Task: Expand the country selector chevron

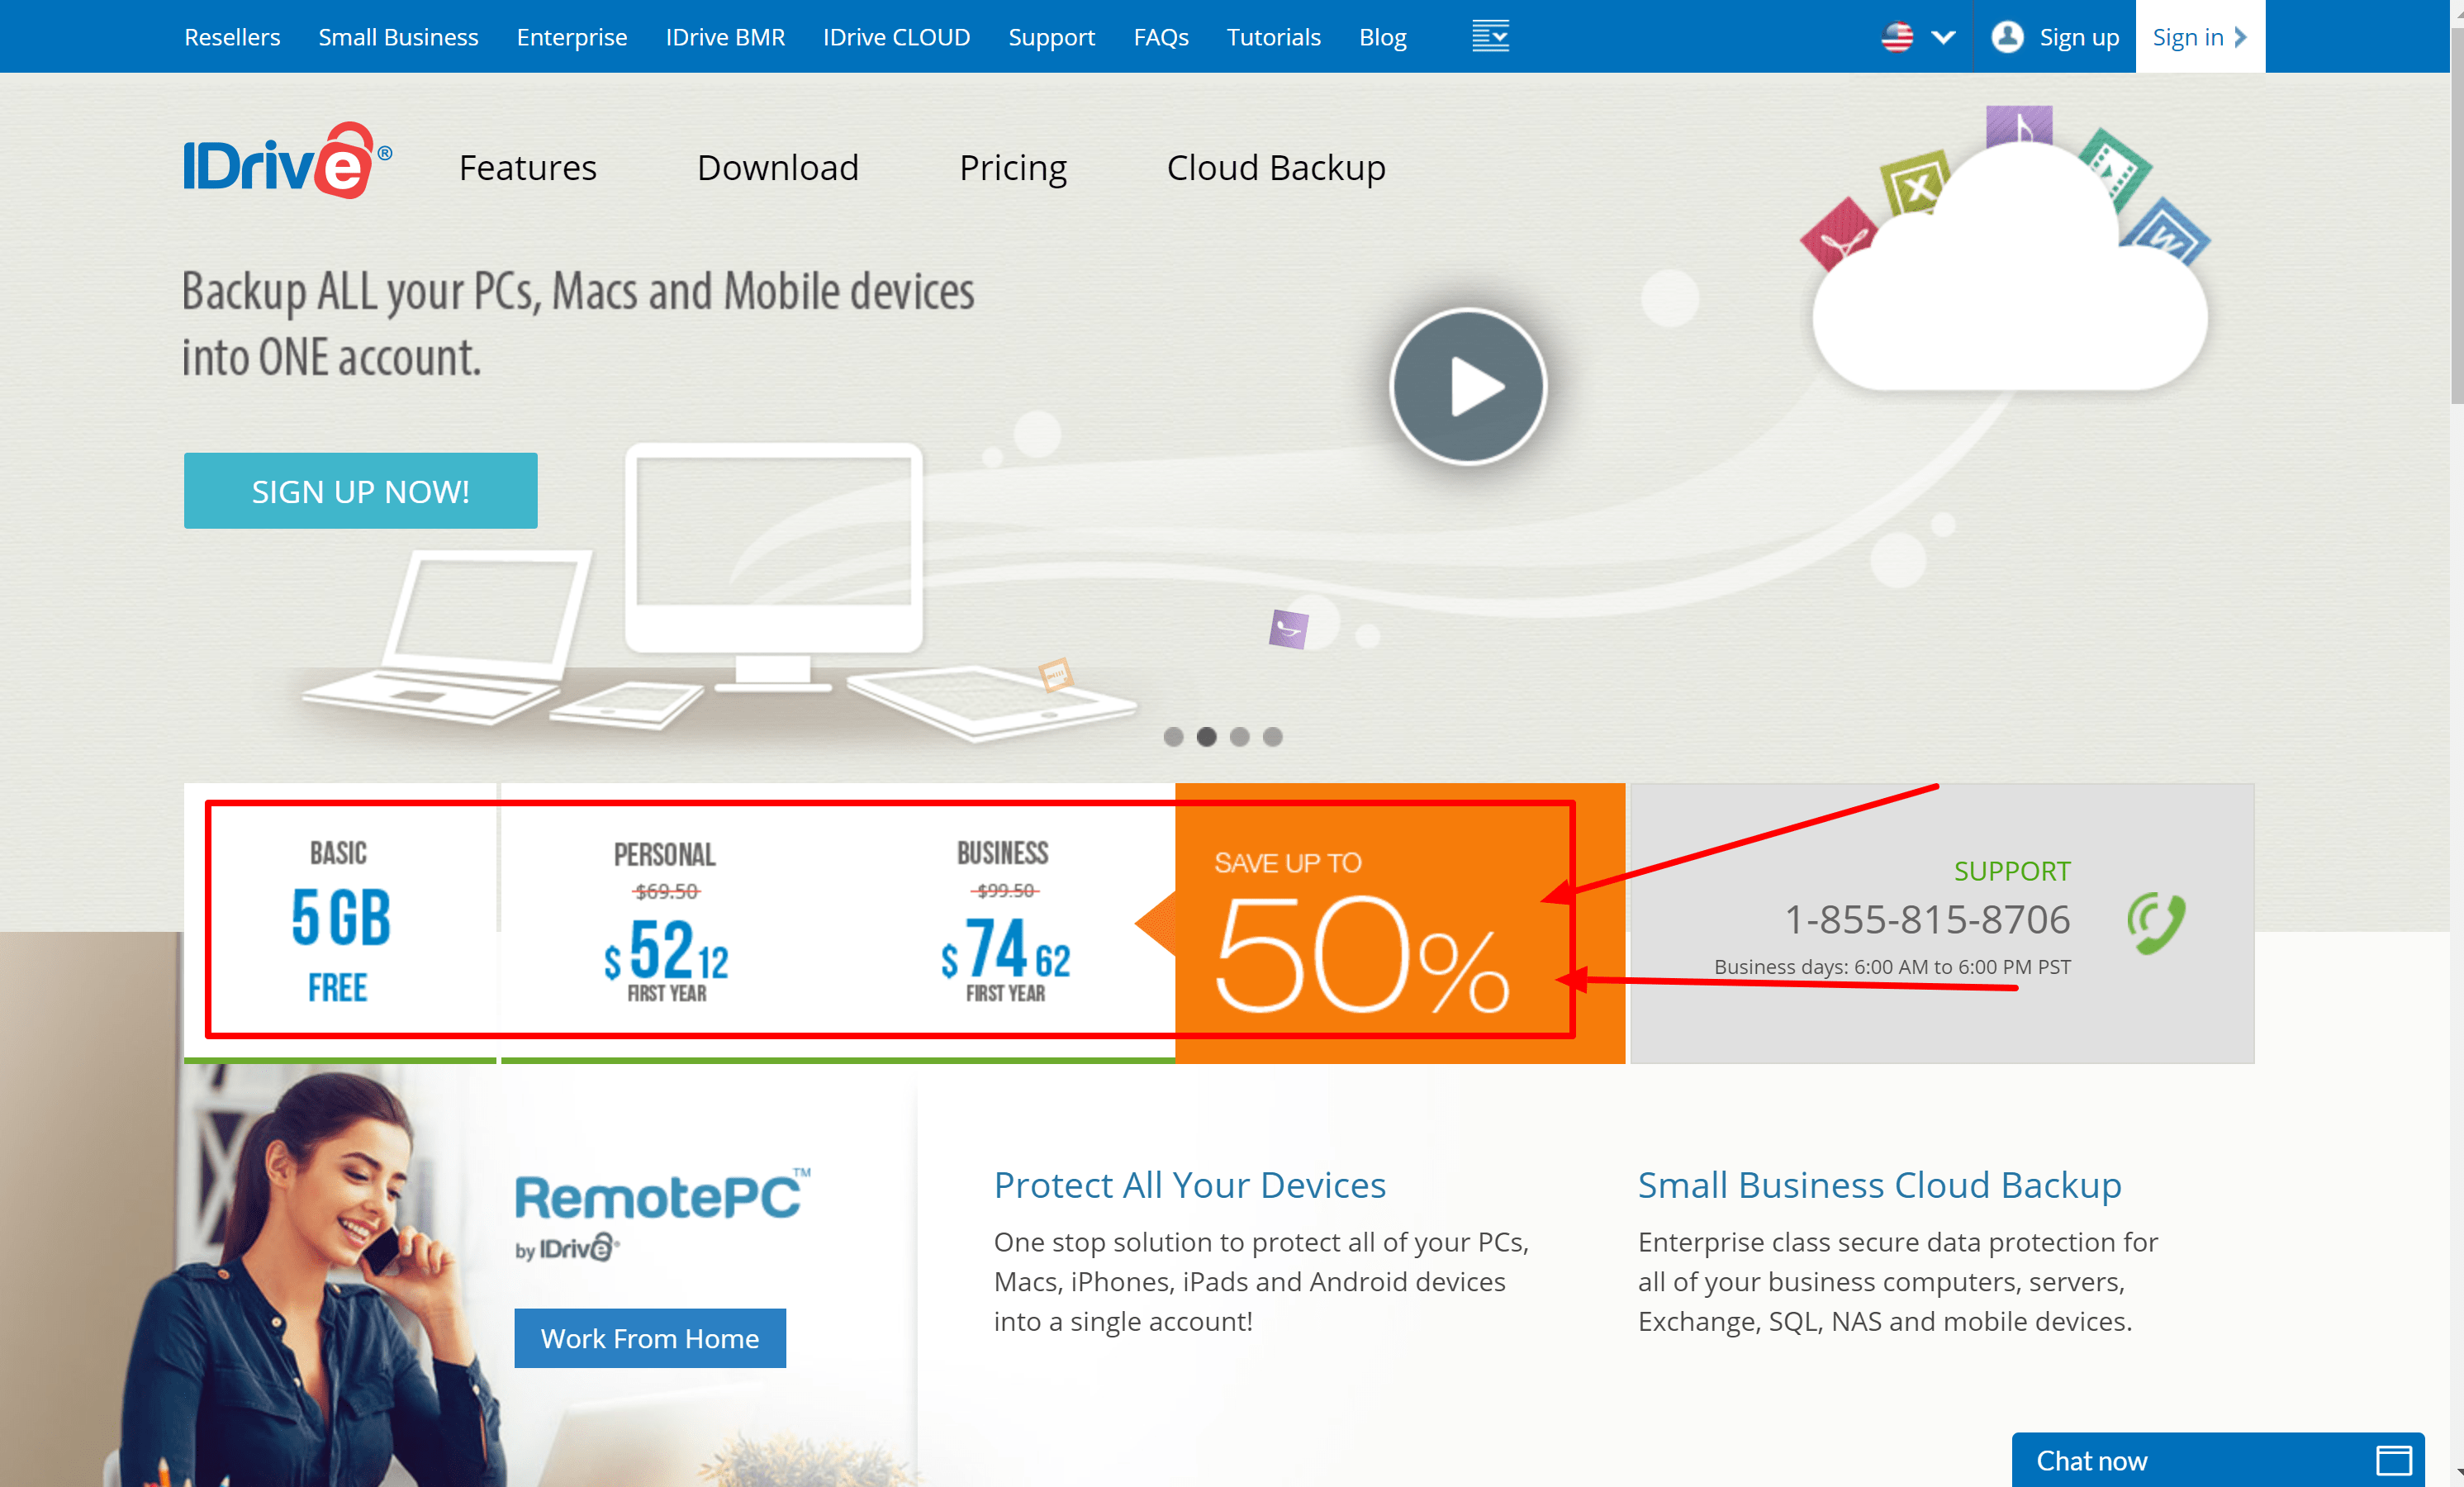Action: click(1942, 37)
